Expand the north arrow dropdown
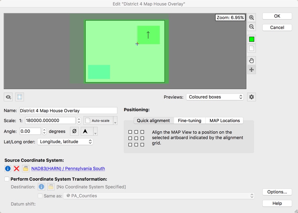Viewport: 298px width, 213px height. coord(96,131)
